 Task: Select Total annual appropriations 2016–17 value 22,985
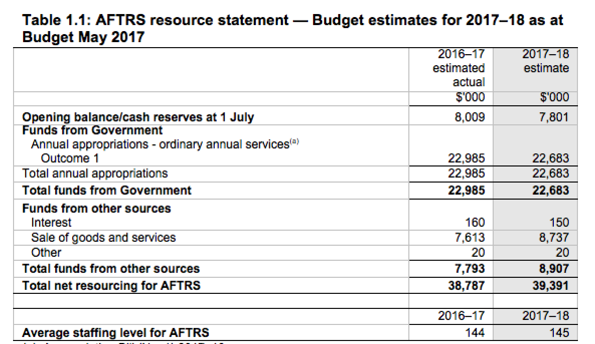click(467, 174)
